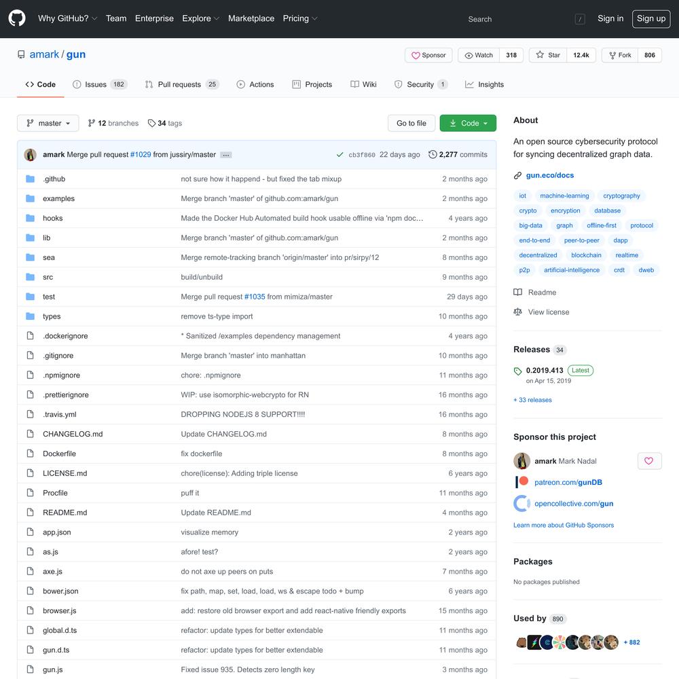Open the opencollective.com/gun link
Viewport: 679px width, 679px height.
click(574, 503)
